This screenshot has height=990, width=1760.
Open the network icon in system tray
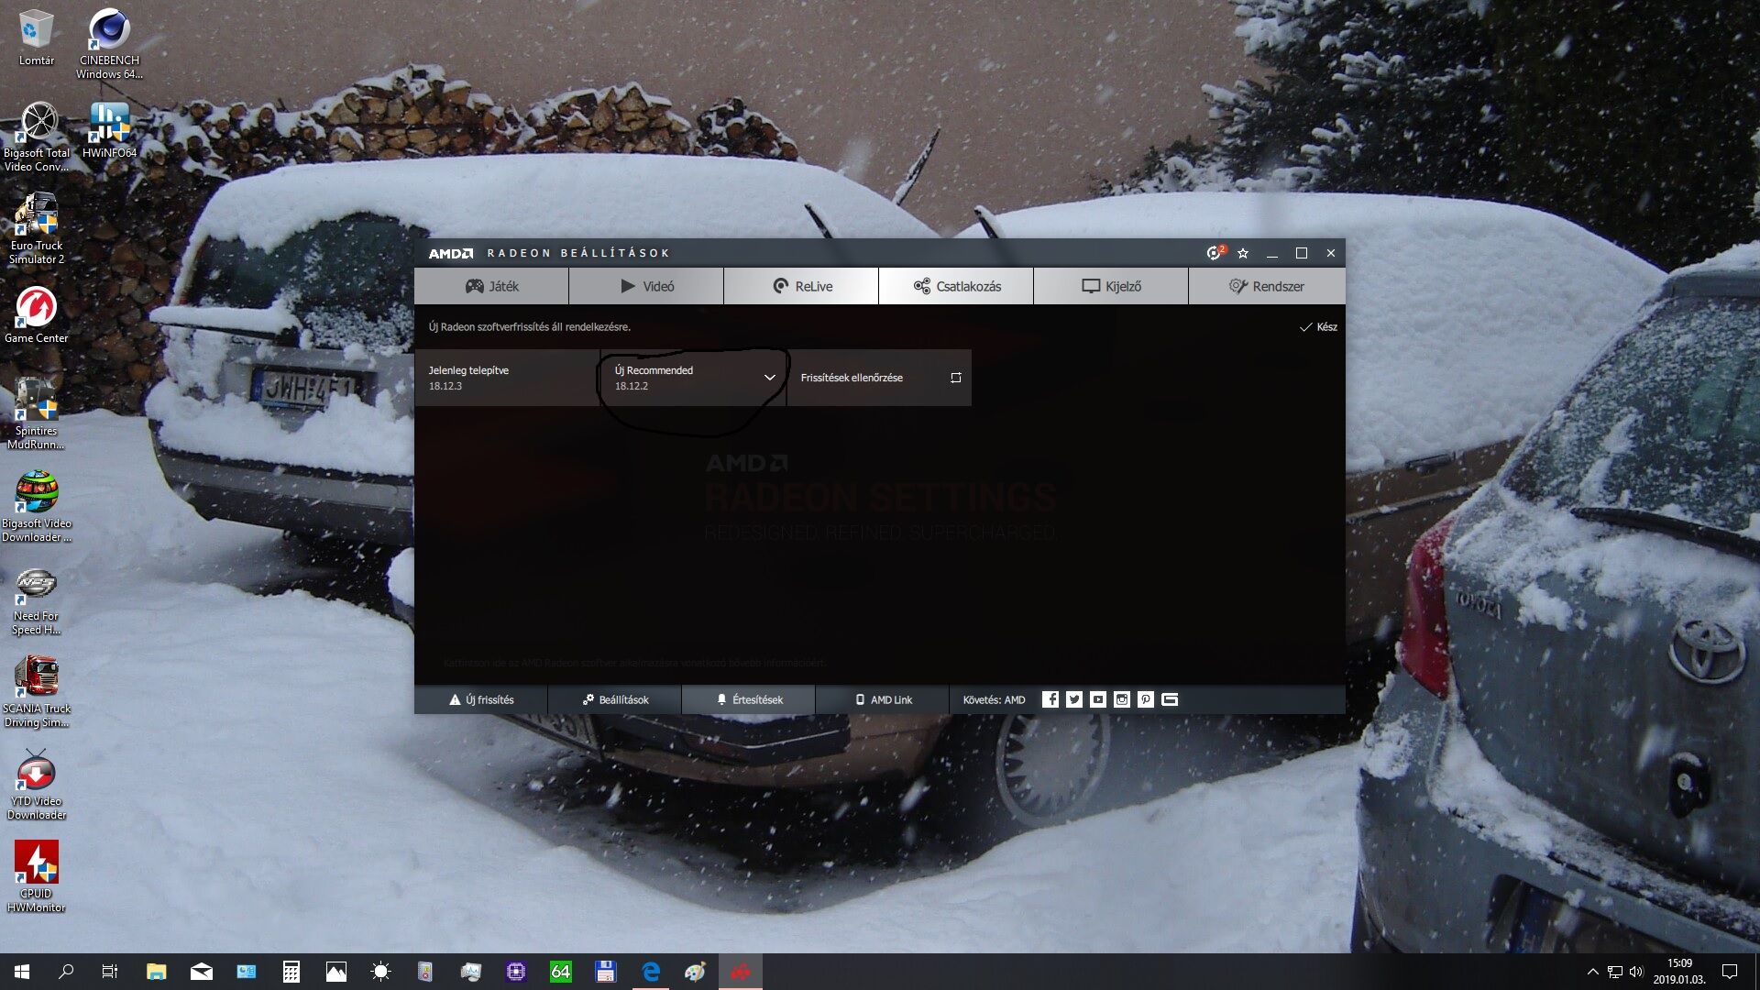[x=1615, y=972]
